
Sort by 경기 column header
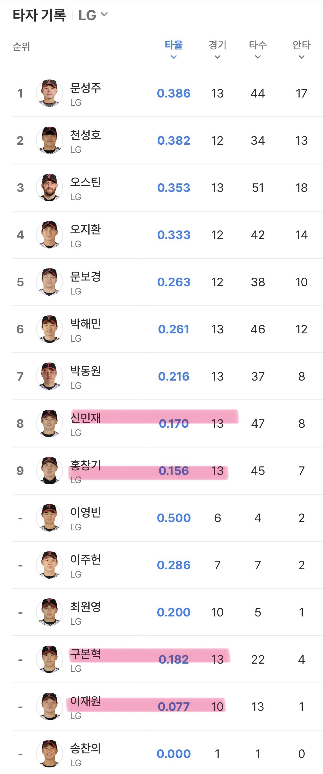pyautogui.click(x=217, y=49)
